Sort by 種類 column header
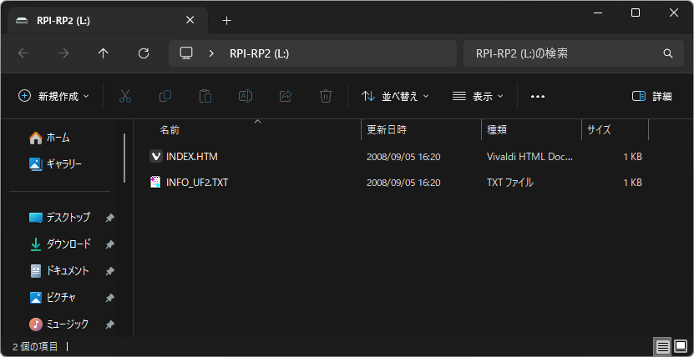This screenshot has height=357, width=694. click(497, 130)
